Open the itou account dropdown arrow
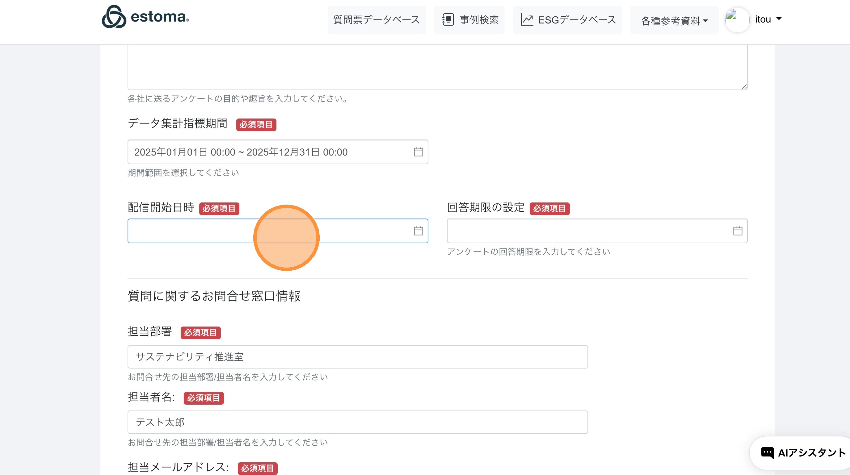The width and height of the screenshot is (850, 475). 779,19
